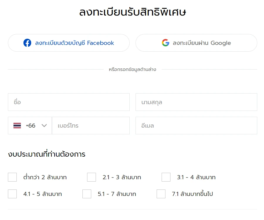Register with Facebook account button

tap(69, 43)
